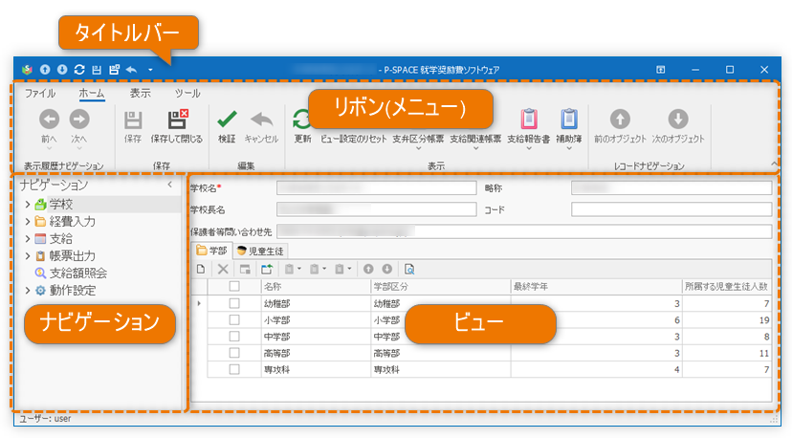
Task: Switch to the ツール ribbon tab
Action: pos(187,93)
